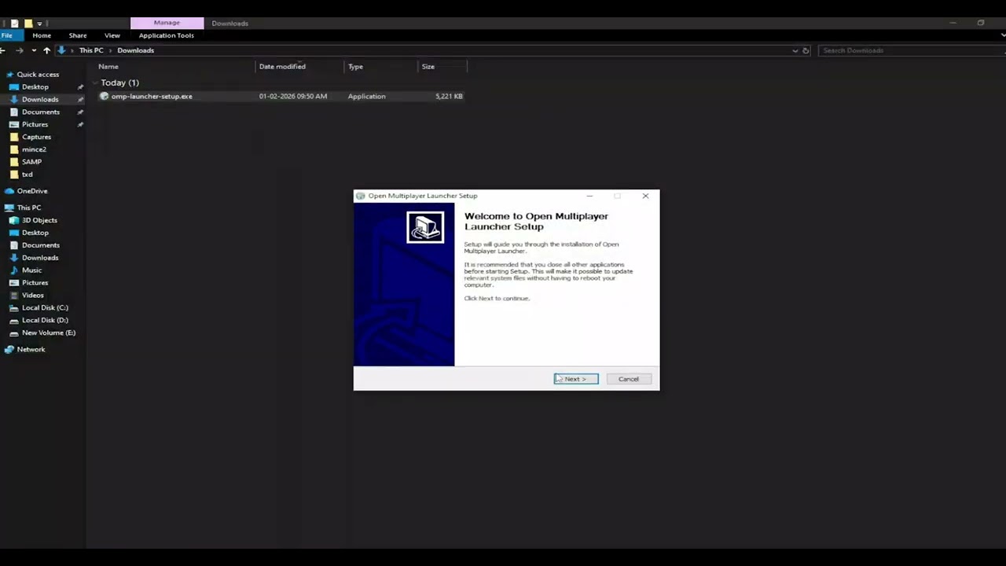
Task: Go up one folder level arrow
Action: 46,50
